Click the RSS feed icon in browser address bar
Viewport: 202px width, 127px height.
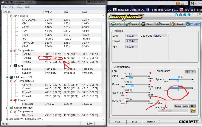(178, 3)
